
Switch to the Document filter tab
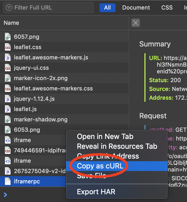pyautogui.click(x=136, y=8)
